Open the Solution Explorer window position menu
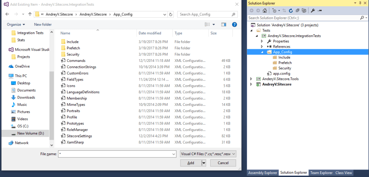This screenshot has width=369, height=177. coord(355,3)
